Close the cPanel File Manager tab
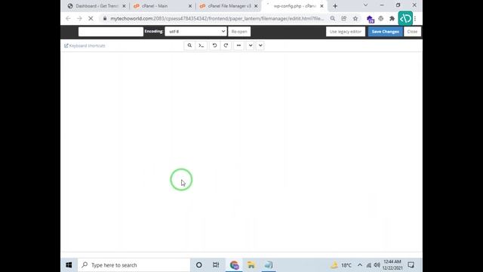Viewport: 483px width, 272px height. [256, 6]
